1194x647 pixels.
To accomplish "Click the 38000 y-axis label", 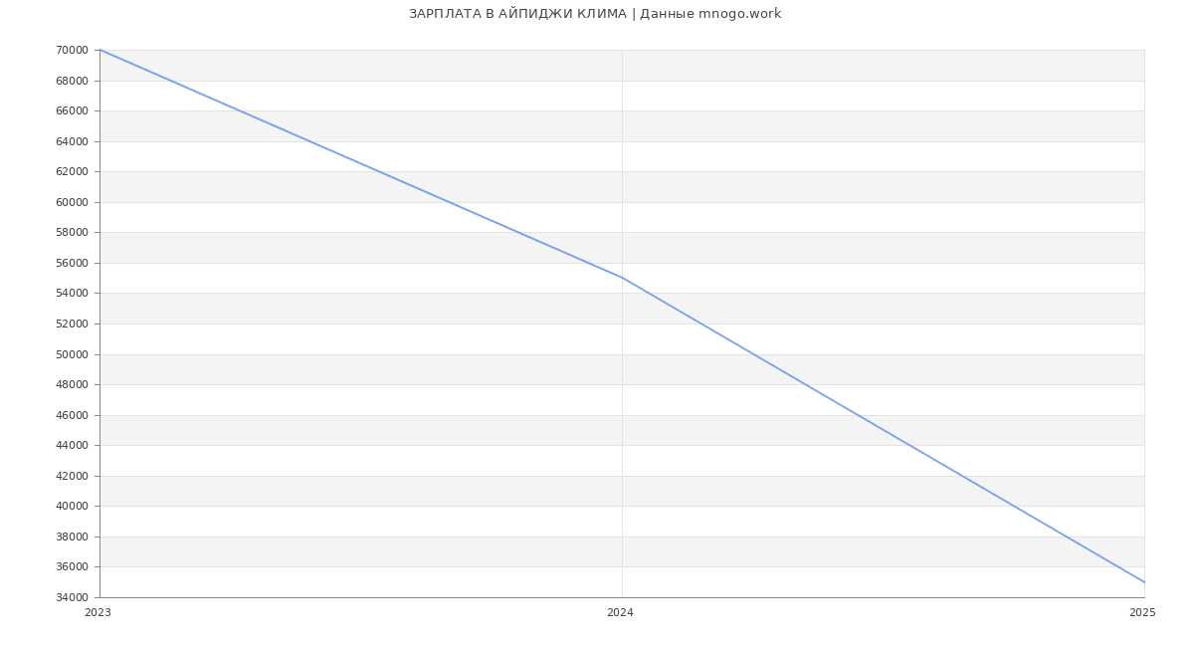I will (x=73, y=537).
